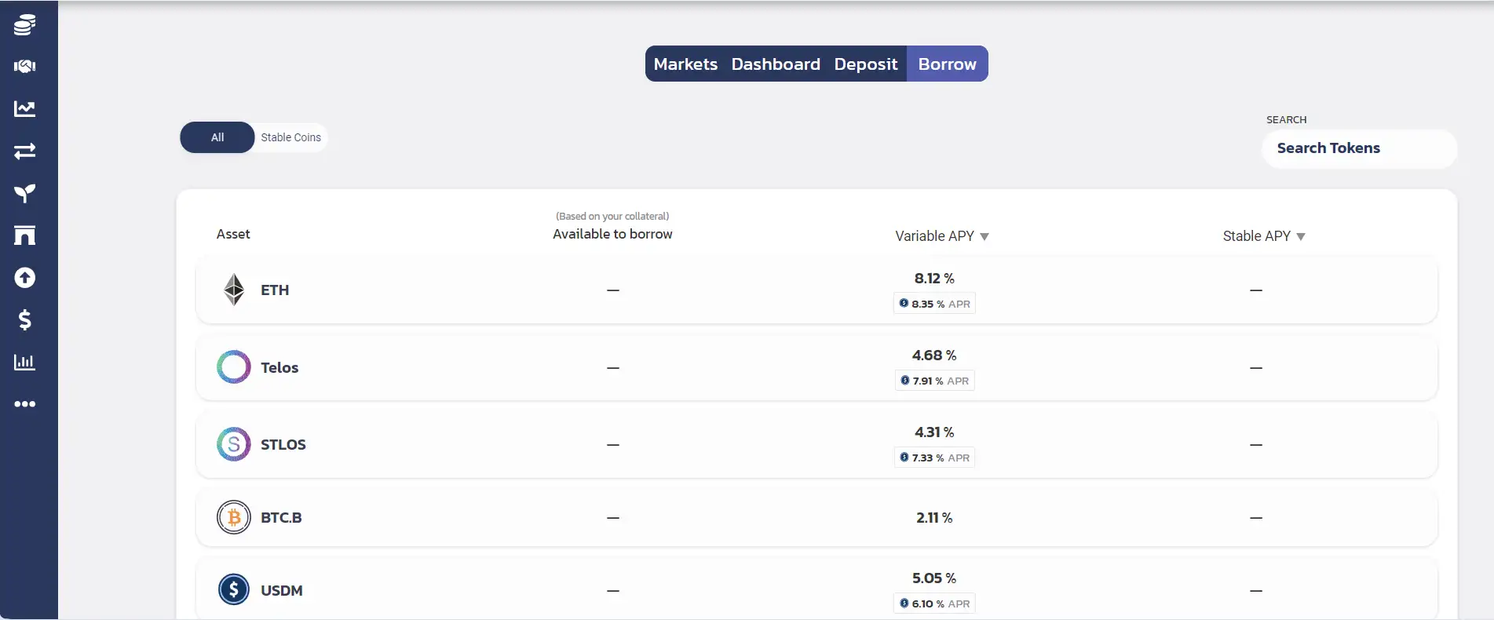Click the coins stack icon in sidebar

[x=24, y=25]
